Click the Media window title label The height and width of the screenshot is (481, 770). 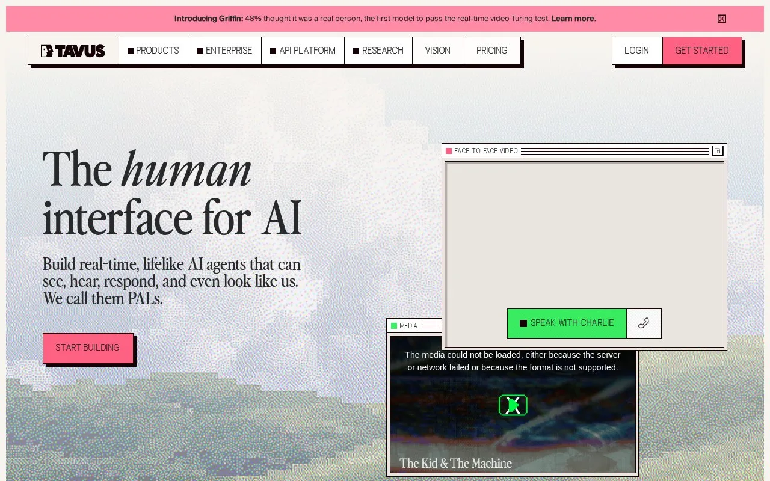[408, 326]
